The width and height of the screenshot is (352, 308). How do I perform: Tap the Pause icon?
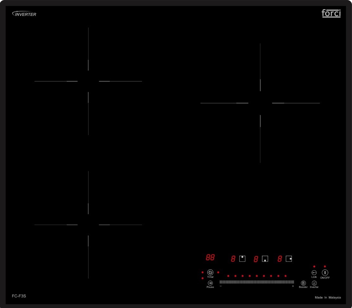click(x=210, y=283)
